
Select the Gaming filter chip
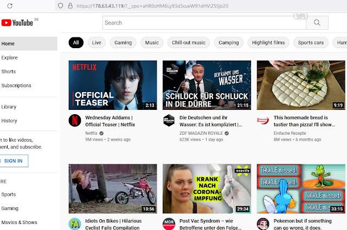point(123,43)
